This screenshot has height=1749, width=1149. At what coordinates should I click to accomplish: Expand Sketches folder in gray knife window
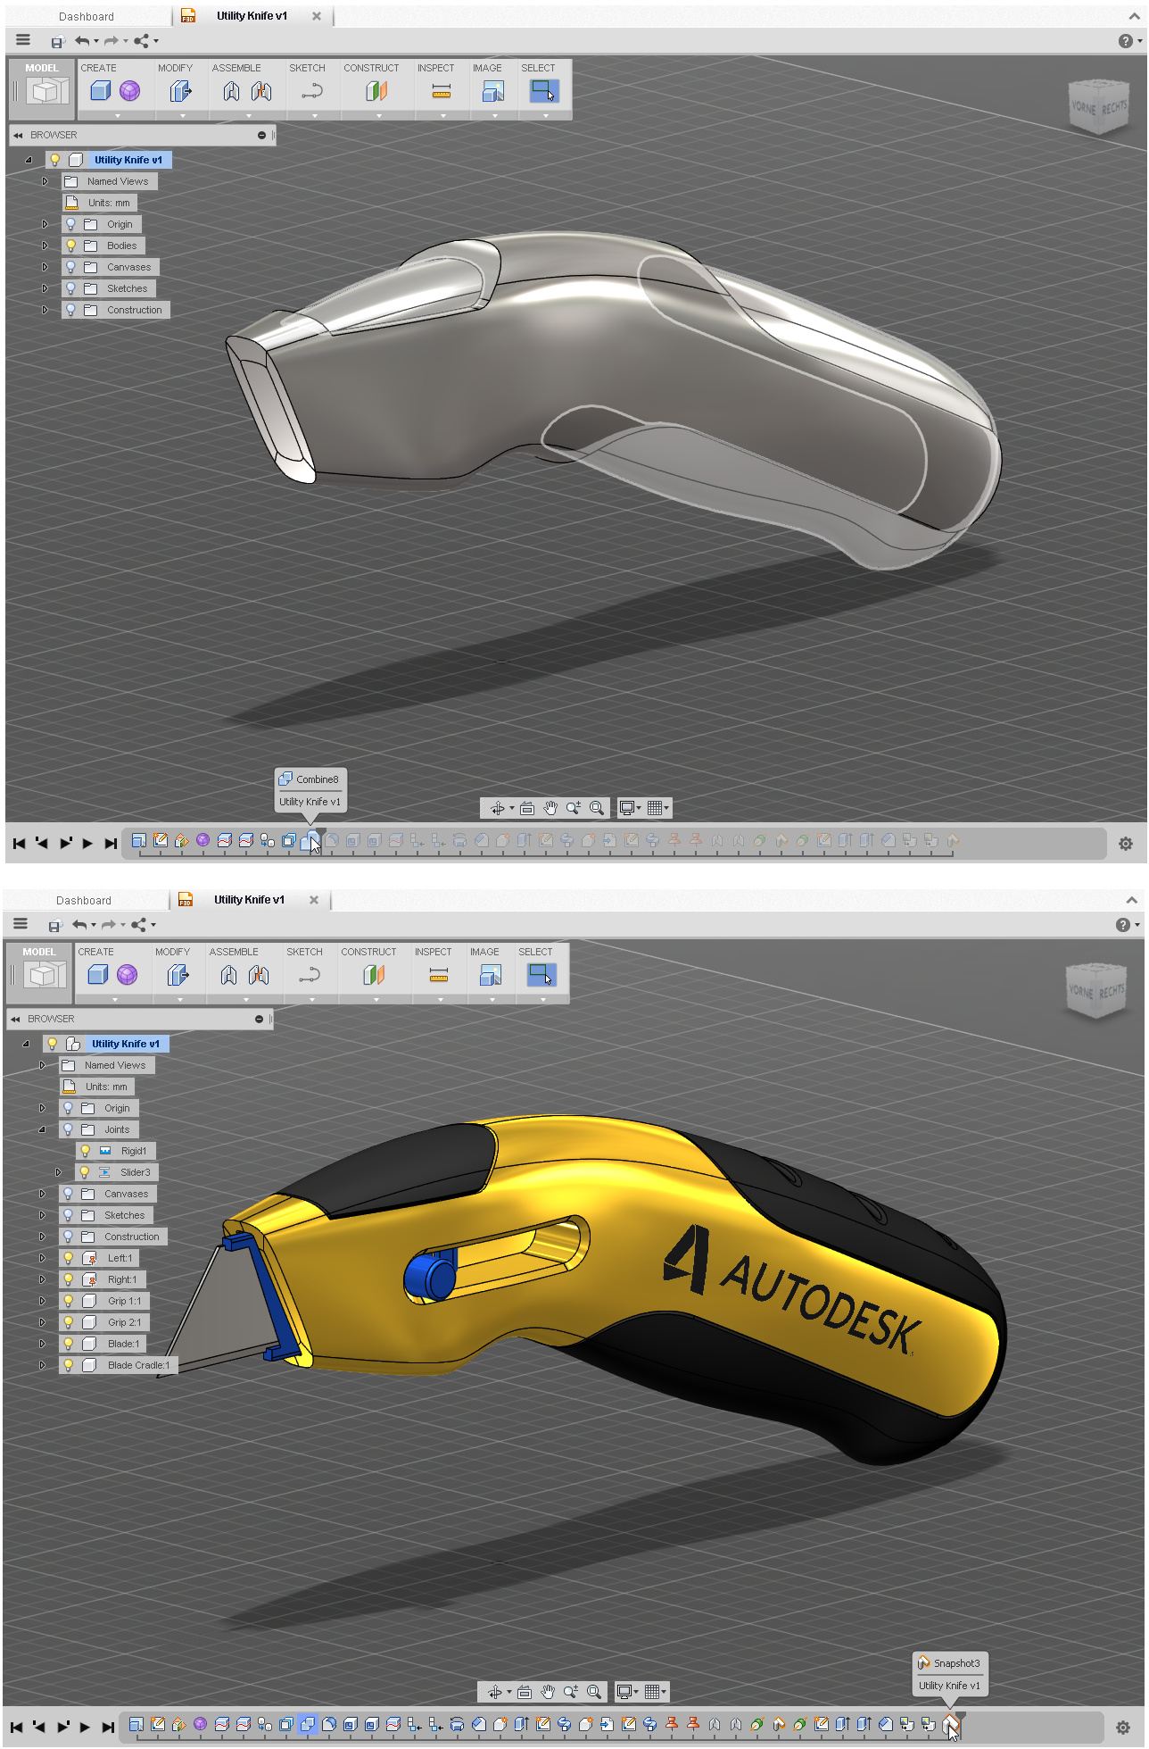pyautogui.click(x=45, y=288)
